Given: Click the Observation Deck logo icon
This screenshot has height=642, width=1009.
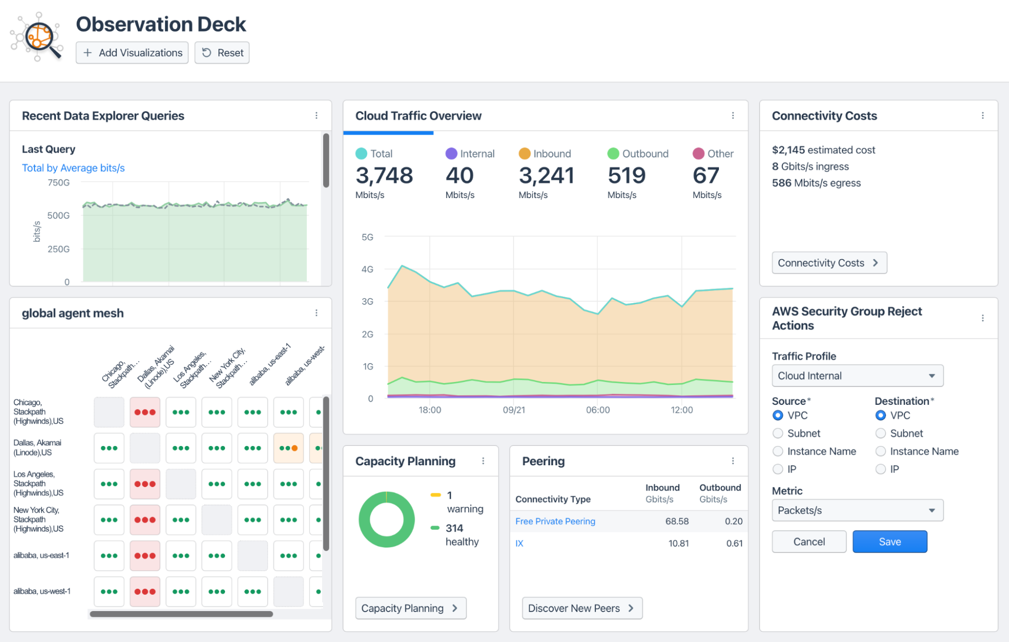Looking at the screenshot, I should pyautogui.click(x=37, y=37).
